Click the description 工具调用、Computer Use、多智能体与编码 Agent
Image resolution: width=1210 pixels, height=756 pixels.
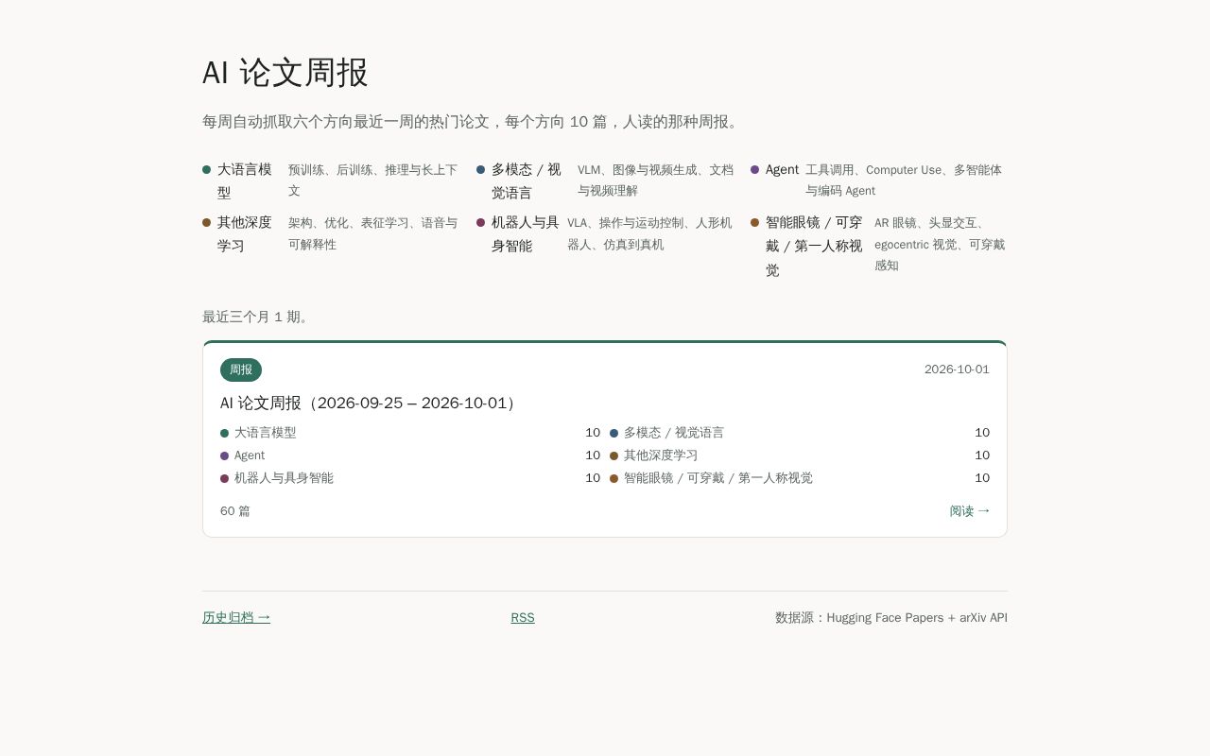904,180
